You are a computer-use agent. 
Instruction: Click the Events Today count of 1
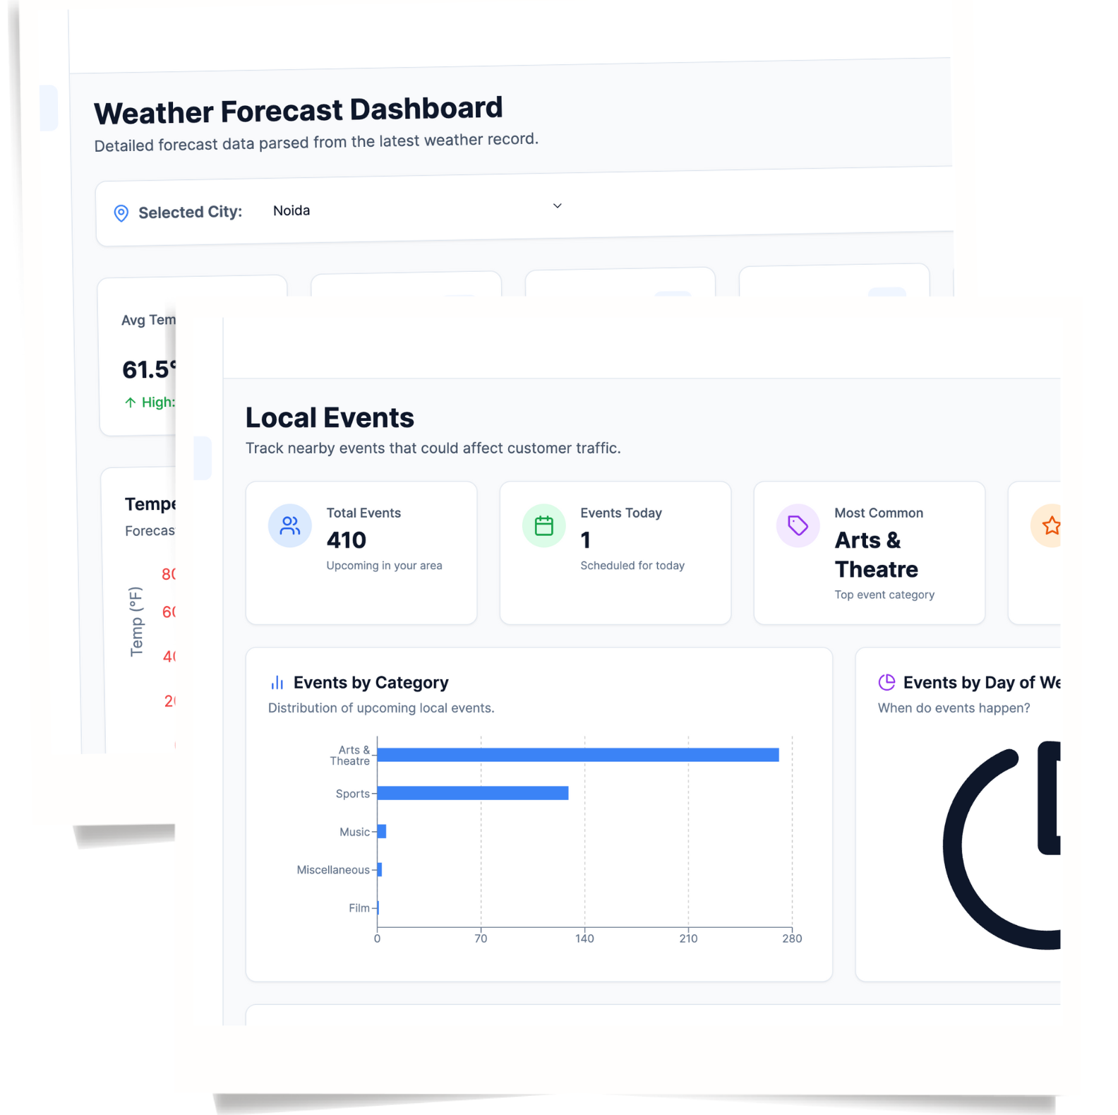coord(585,540)
